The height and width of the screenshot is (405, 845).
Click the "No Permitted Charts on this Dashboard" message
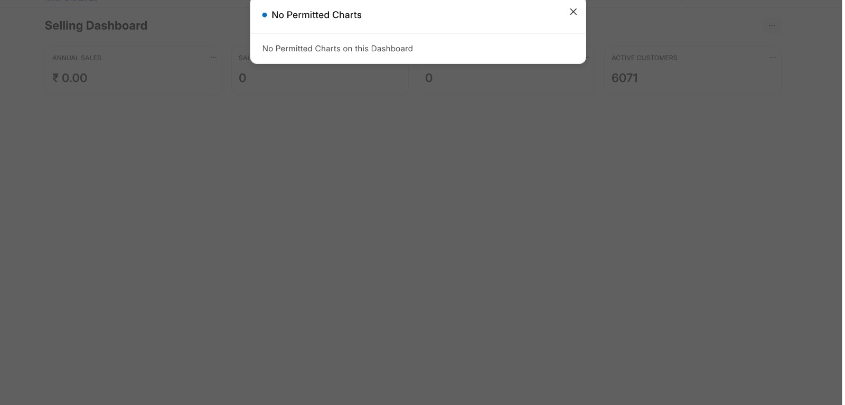(x=337, y=49)
